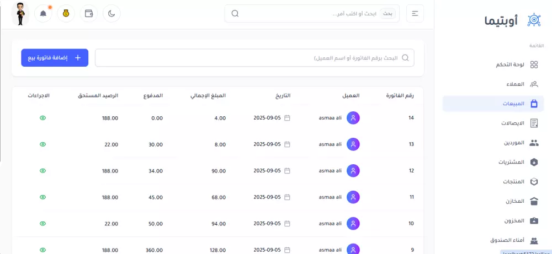Click calendar icon in invoice 12 row

(287, 171)
